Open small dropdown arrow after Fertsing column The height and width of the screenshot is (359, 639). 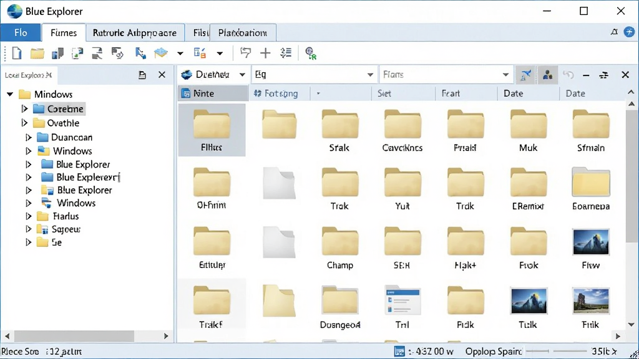[x=318, y=93]
